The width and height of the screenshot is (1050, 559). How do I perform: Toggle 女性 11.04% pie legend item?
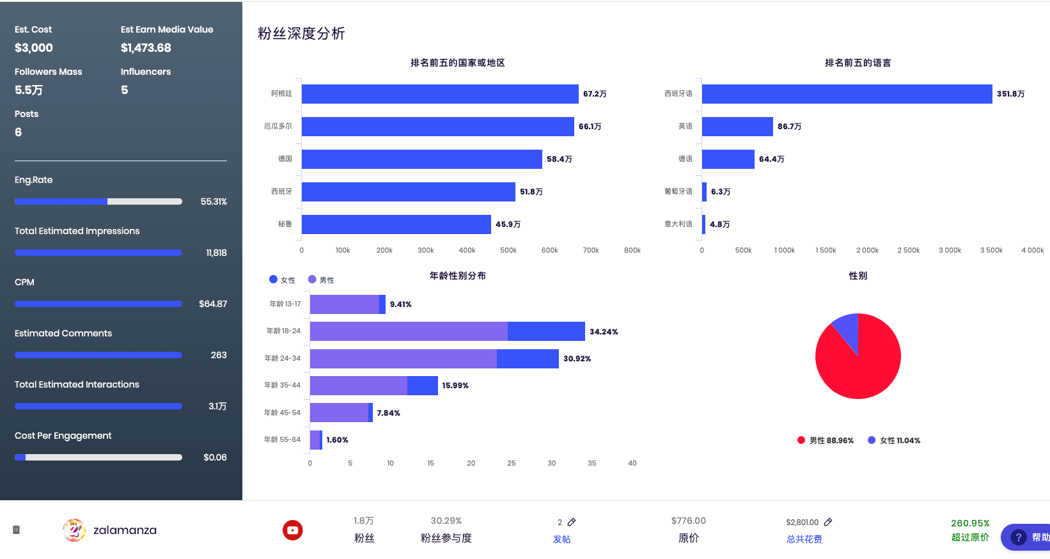(x=894, y=440)
